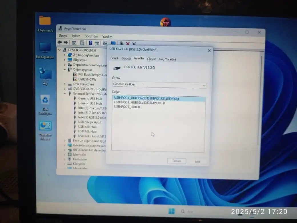Select the Görüntü bağdaştırıcıları node
This screenshot has width=297, height=223.
[x=87, y=146]
